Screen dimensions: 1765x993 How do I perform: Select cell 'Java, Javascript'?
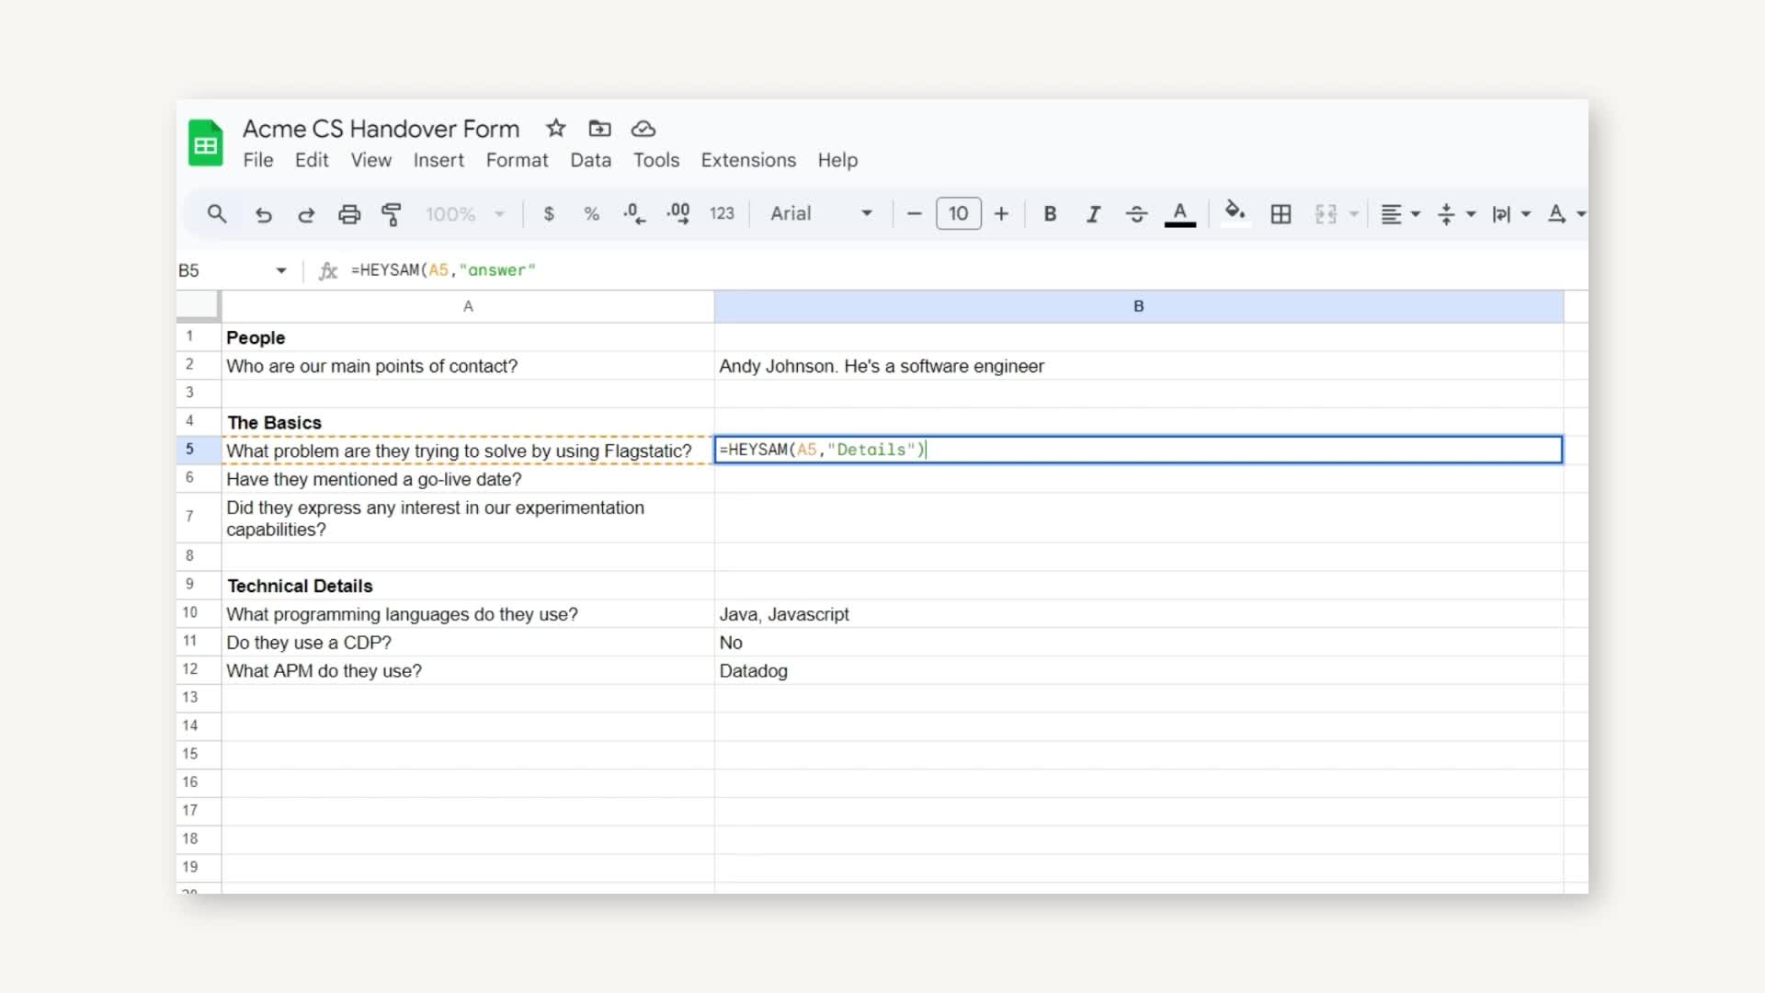tap(1138, 614)
